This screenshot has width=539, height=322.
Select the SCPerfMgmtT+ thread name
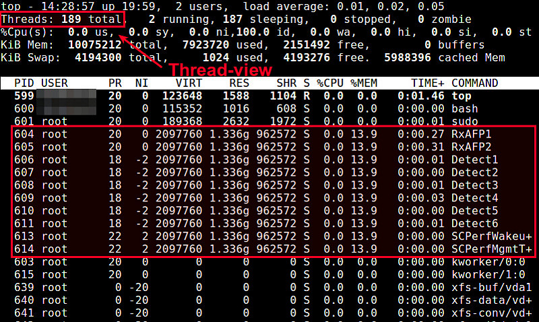pos(491,249)
